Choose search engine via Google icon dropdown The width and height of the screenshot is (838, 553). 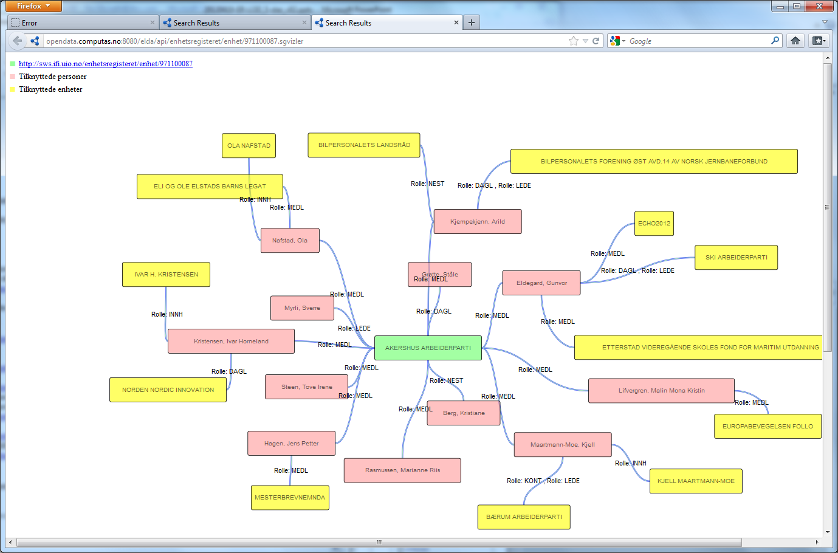point(617,41)
